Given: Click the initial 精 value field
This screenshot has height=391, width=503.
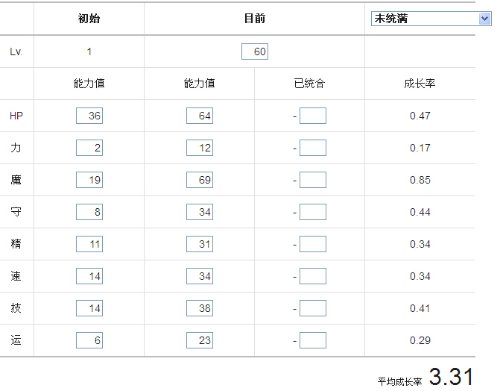Looking at the screenshot, I should click(x=89, y=244).
